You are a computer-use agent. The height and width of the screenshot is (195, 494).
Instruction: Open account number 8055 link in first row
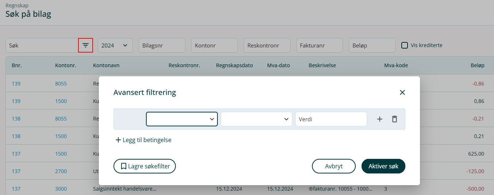coord(61,84)
